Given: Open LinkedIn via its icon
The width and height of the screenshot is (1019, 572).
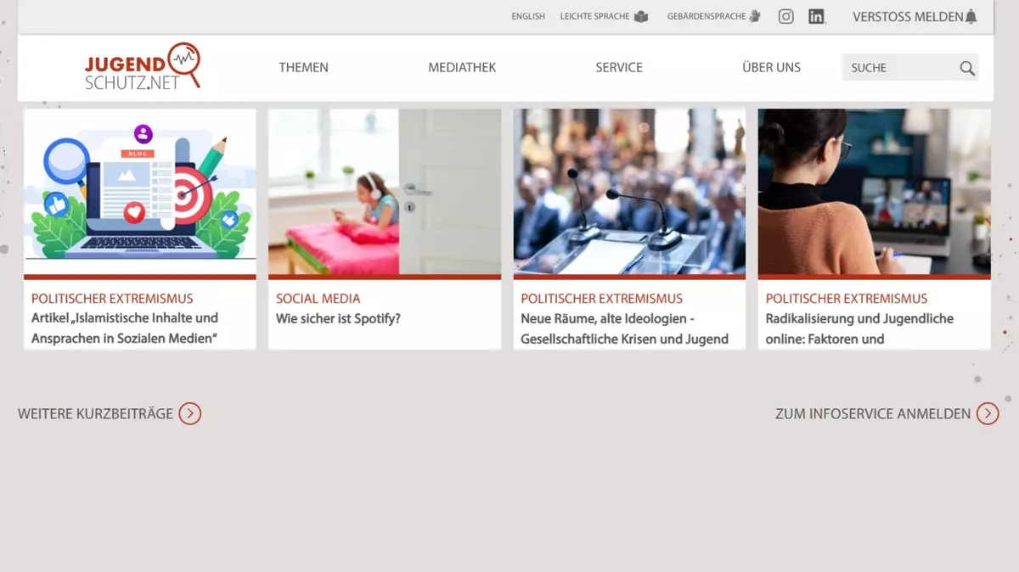Looking at the screenshot, I should (x=816, y=16).
